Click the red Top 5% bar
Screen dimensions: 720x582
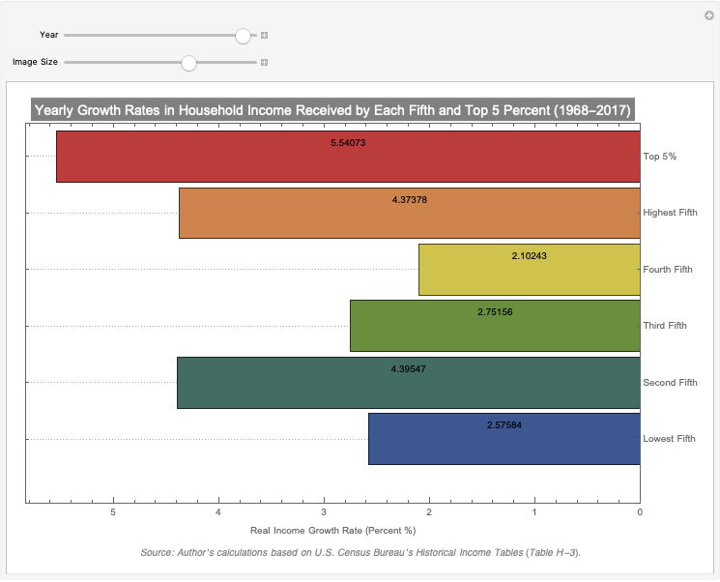point(348,157)
